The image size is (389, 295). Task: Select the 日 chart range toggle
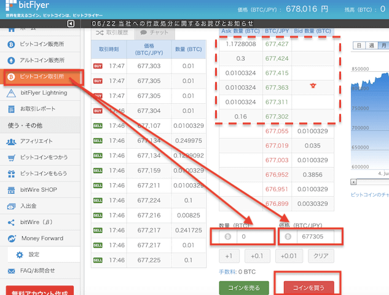tap(359, 45)
